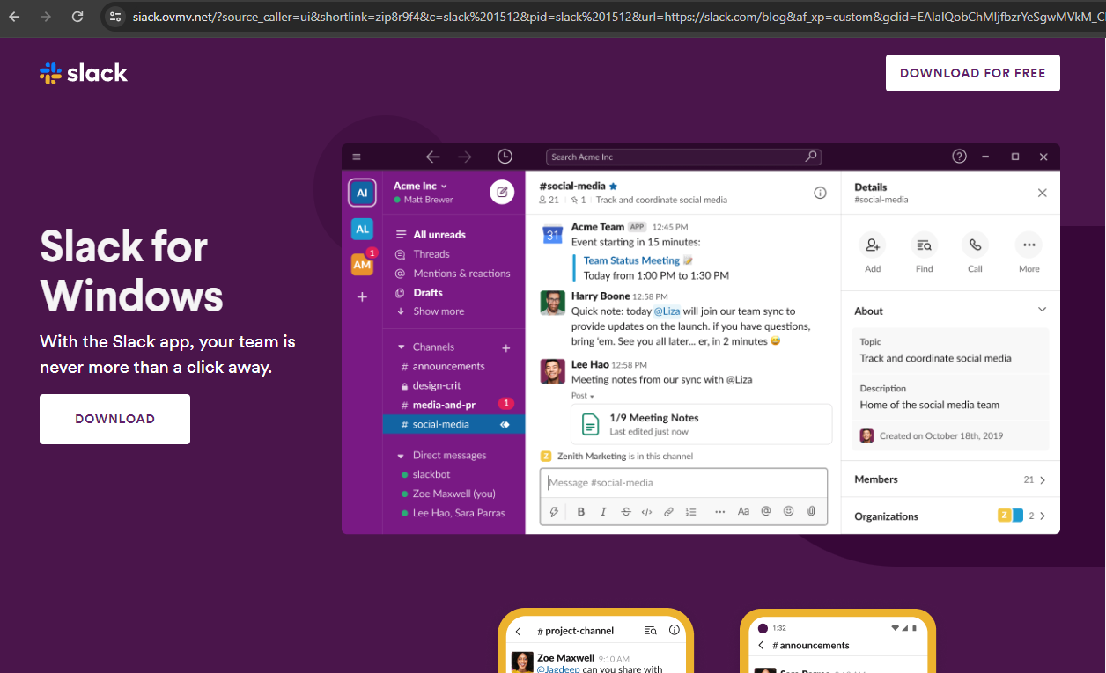Open More options in Details panel
The height and width of the screenshot is (673, 1106).
click(x=1029, y=245)
